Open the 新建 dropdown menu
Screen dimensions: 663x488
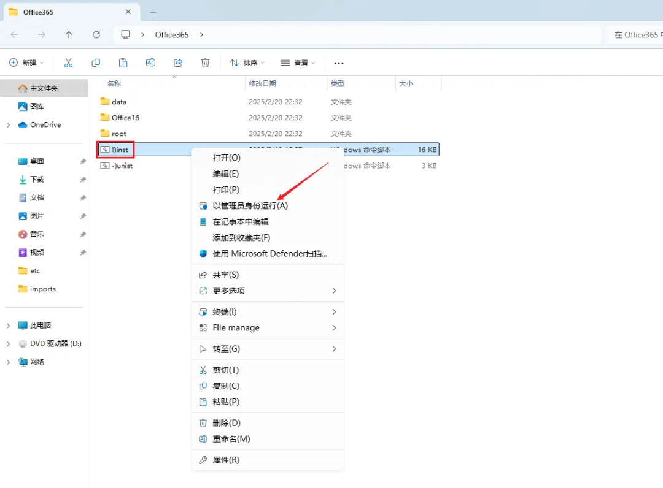coord(26,62)
